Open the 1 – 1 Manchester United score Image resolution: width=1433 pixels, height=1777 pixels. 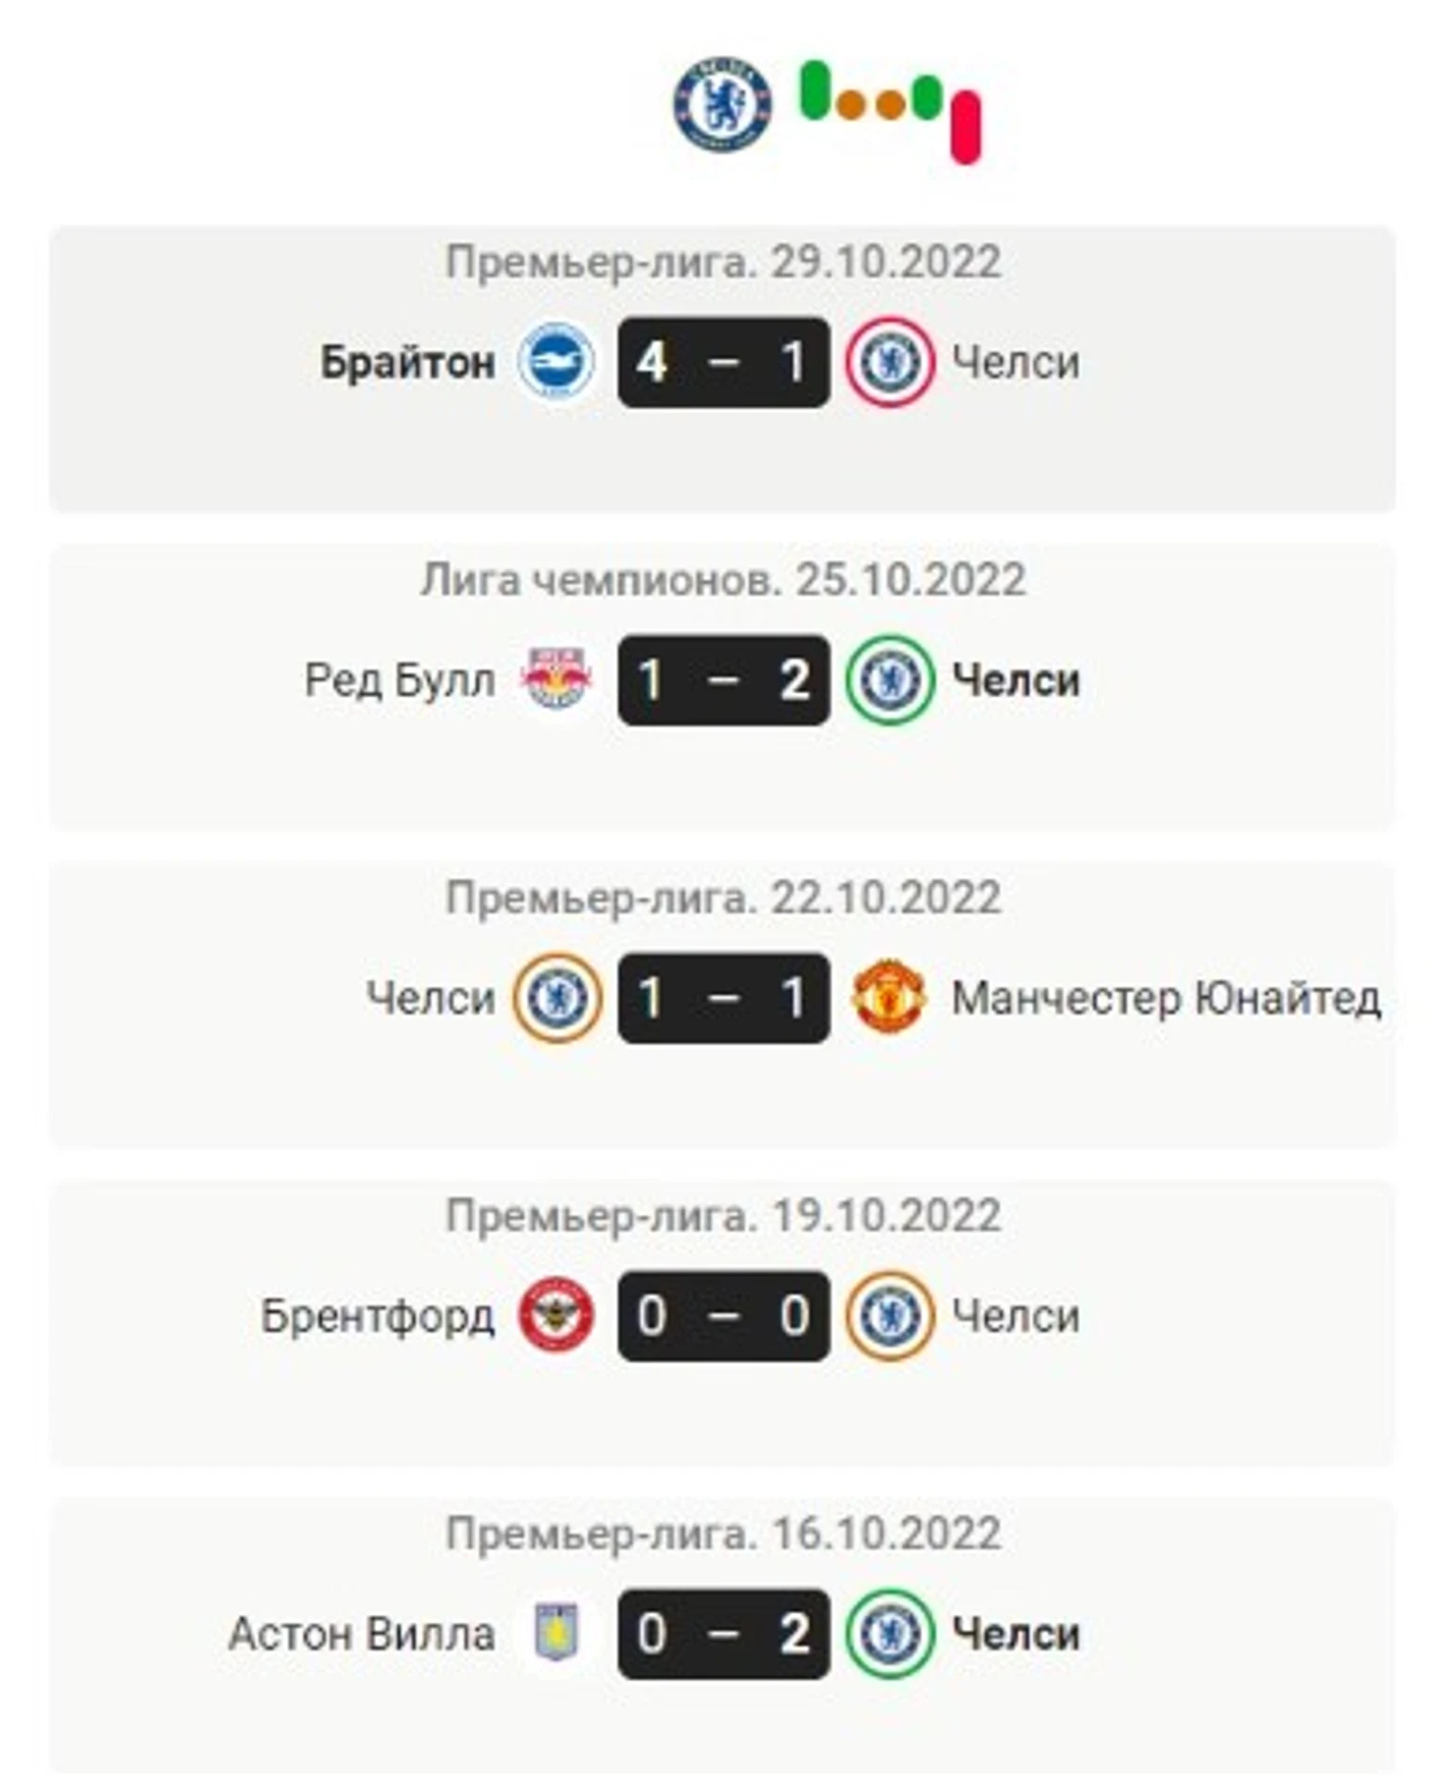pyautogui.click(x=723, y=997)
